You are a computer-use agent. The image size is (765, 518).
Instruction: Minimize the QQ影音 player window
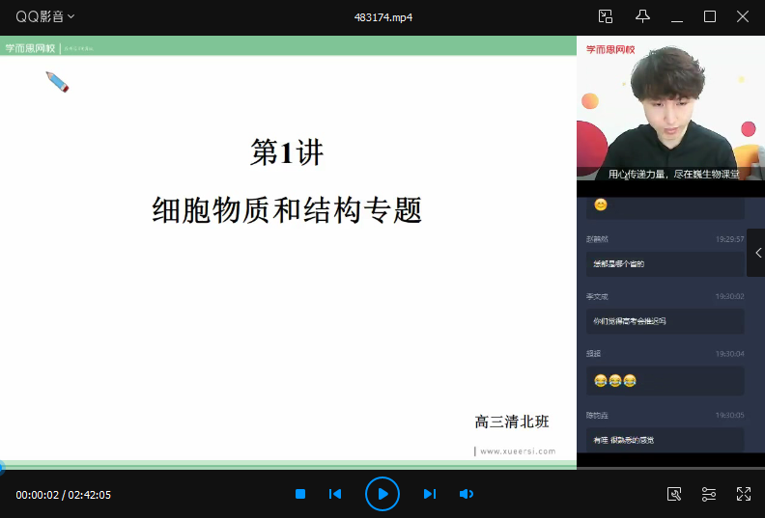point(677,16)
